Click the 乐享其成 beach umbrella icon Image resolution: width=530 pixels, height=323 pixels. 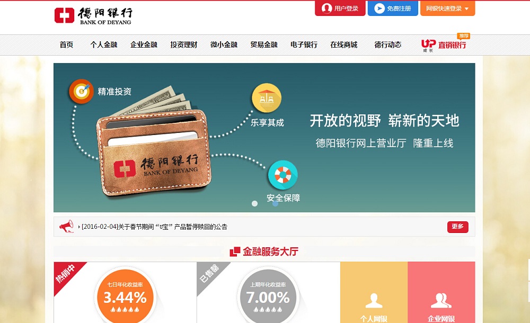tap(267, 98)
